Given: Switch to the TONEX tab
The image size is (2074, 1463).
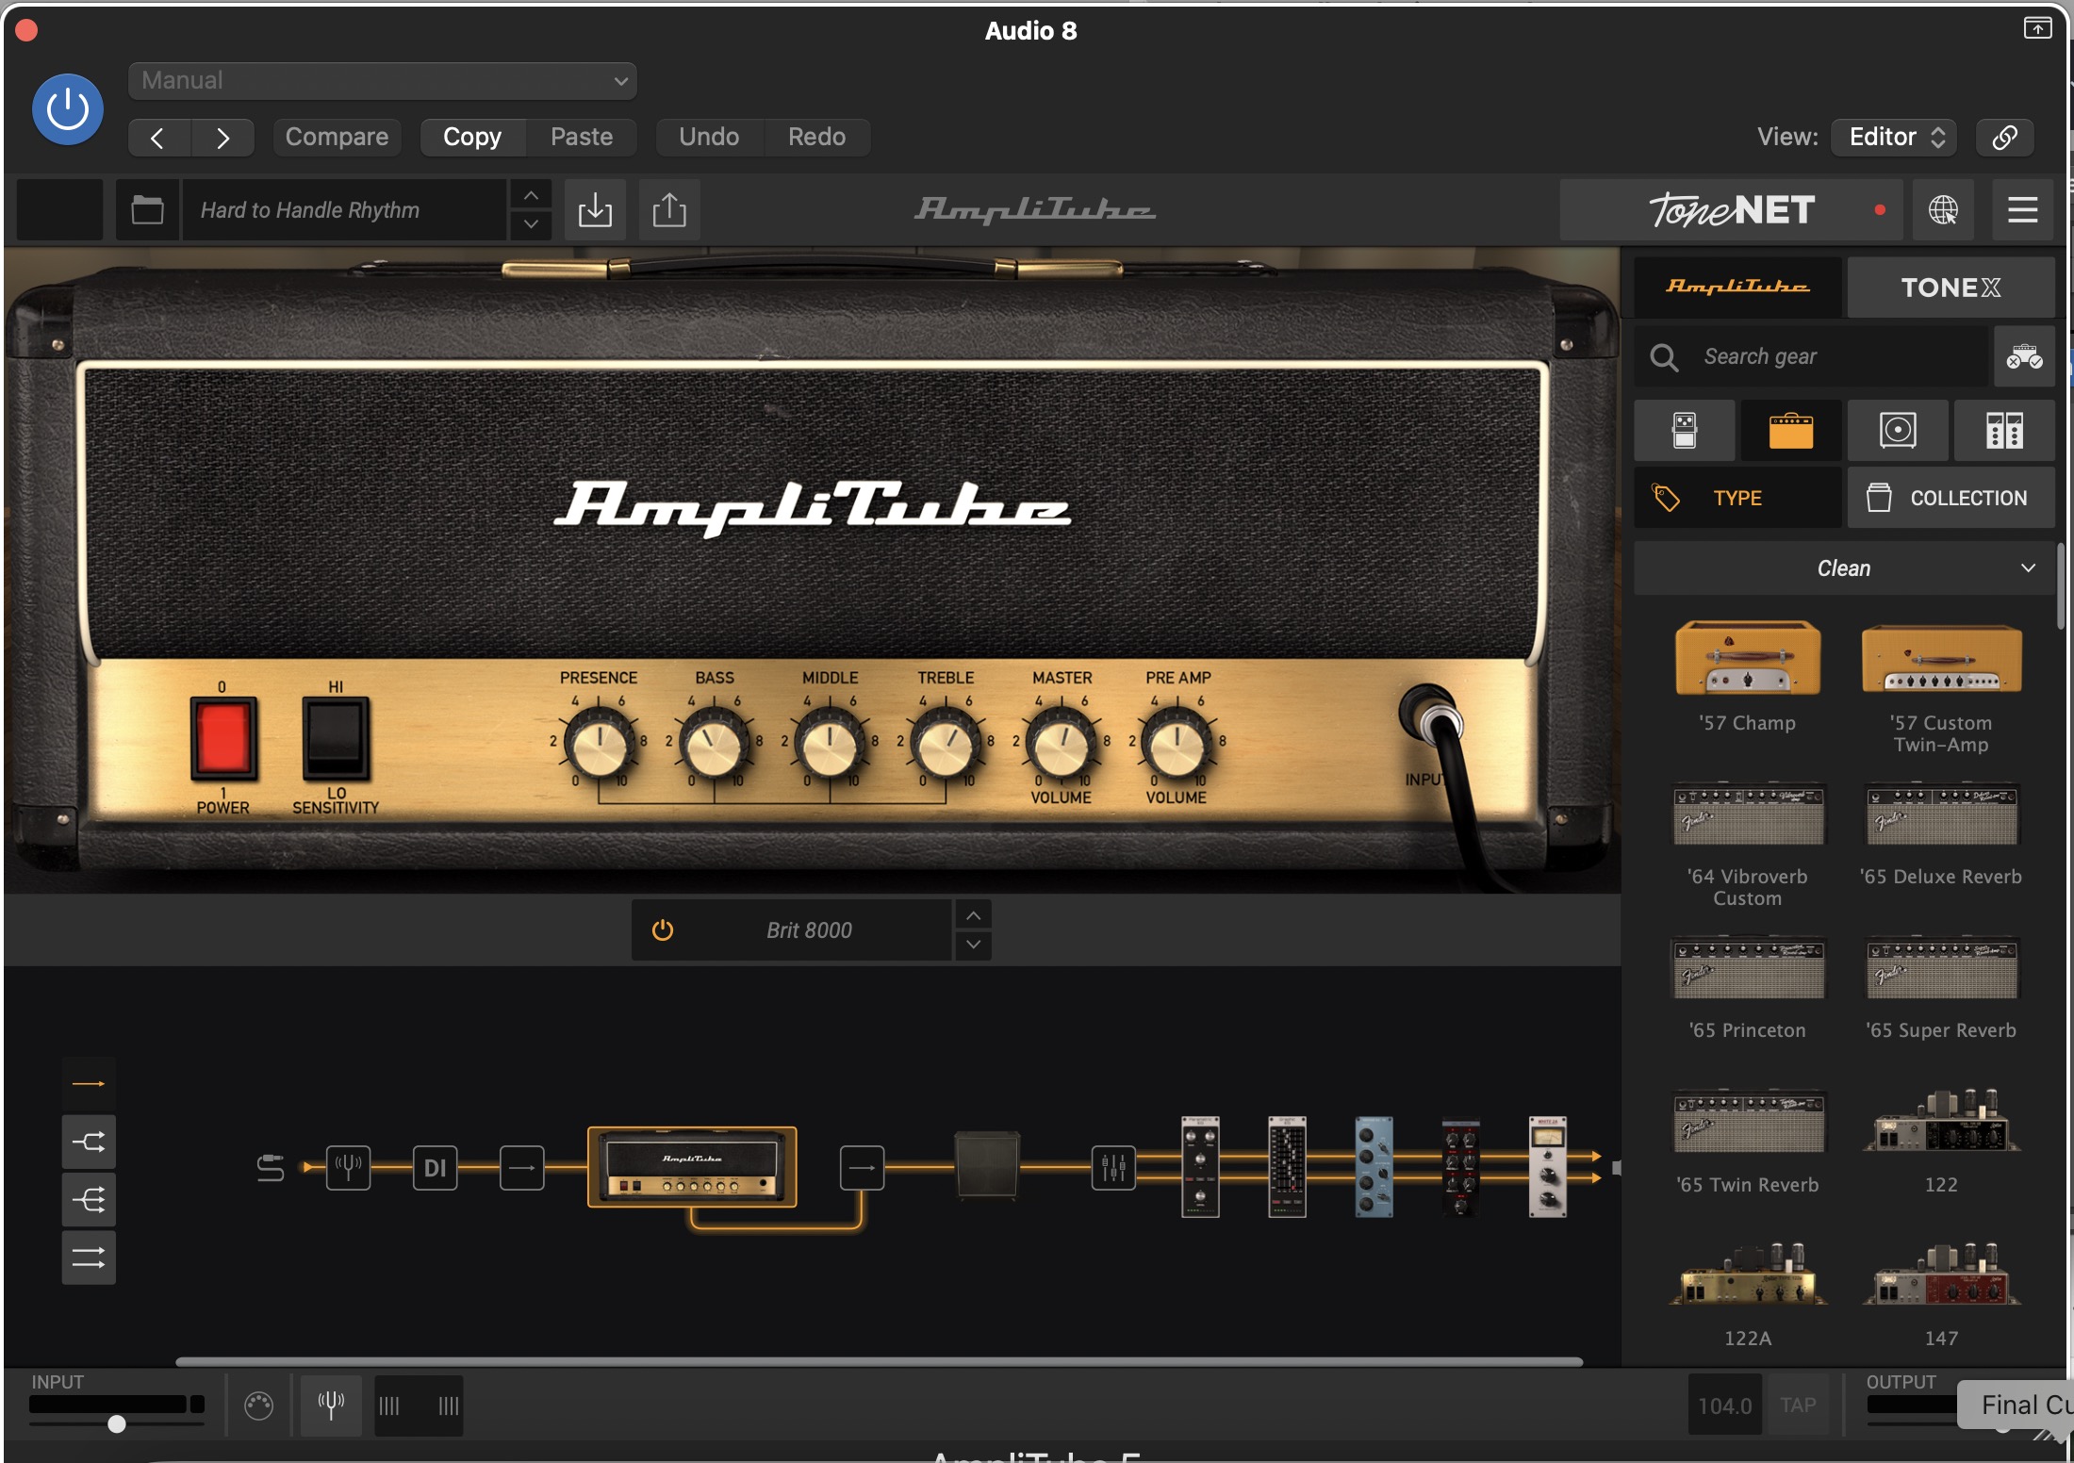Looking at the screenshot, I should [x=1951, y=287].
